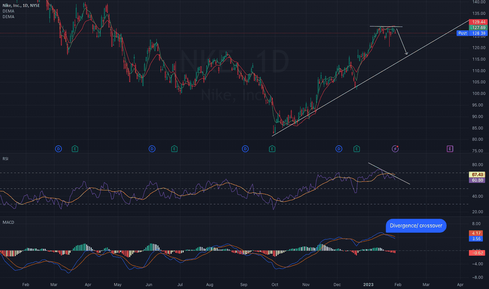The width and height of the screenshot is (489, 289).
Task: Click the 20.00 label on the RSI scale
Action: click(477, 212)
